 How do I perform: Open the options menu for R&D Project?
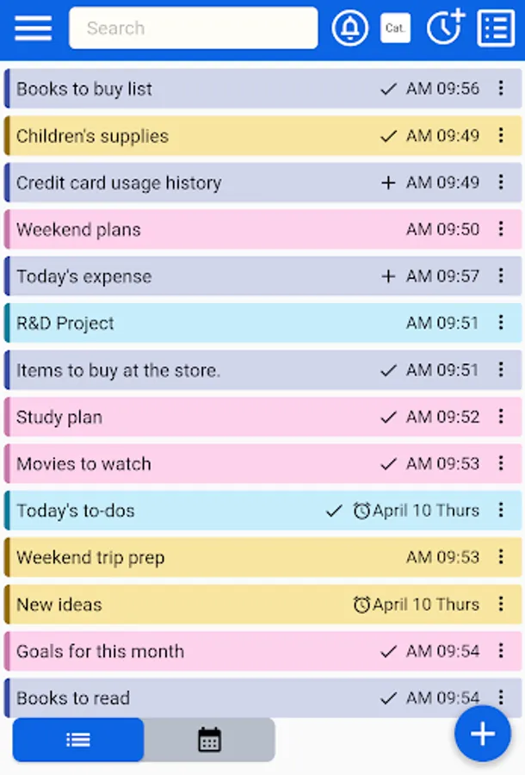[x=503, y=323]
